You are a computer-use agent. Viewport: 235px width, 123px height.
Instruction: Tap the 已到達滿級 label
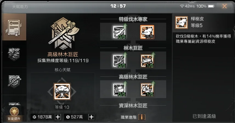tap(204, 116)
